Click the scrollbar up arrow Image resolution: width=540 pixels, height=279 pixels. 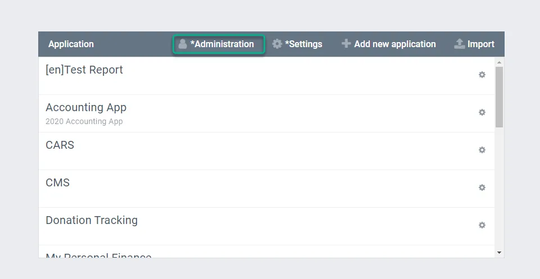(x=500, y=62)
